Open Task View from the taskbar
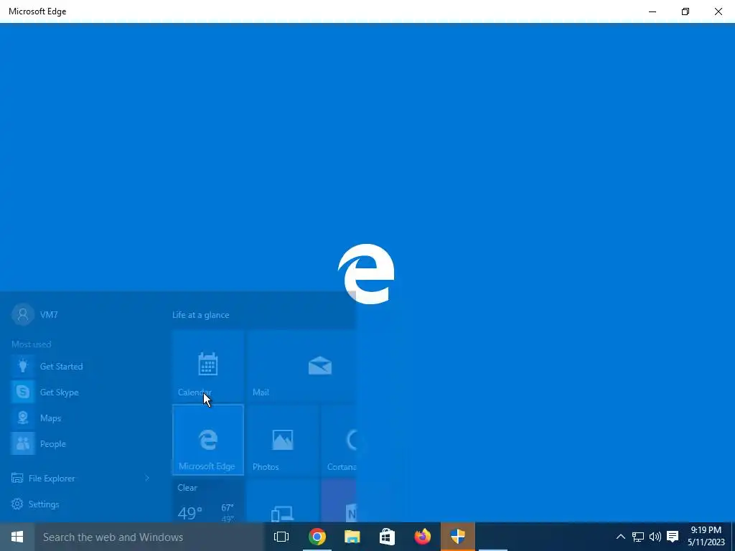Viewport: 735px width, 551px height. click(x=281, y=537)
